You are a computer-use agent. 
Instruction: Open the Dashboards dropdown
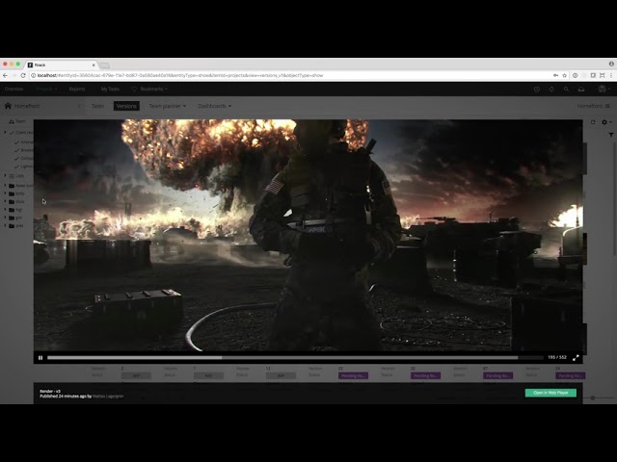[x=214, y=106]
